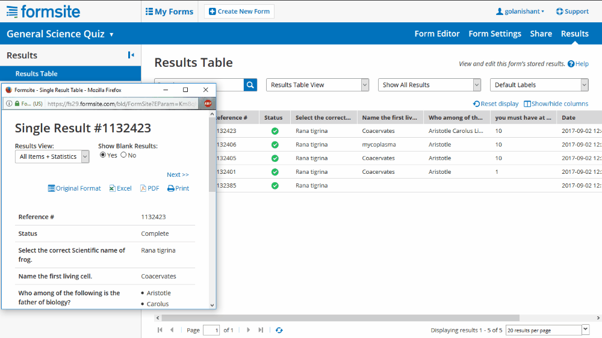Click Reset display link
This screenshot has height=338, width=602.
(x=495, y=104)
